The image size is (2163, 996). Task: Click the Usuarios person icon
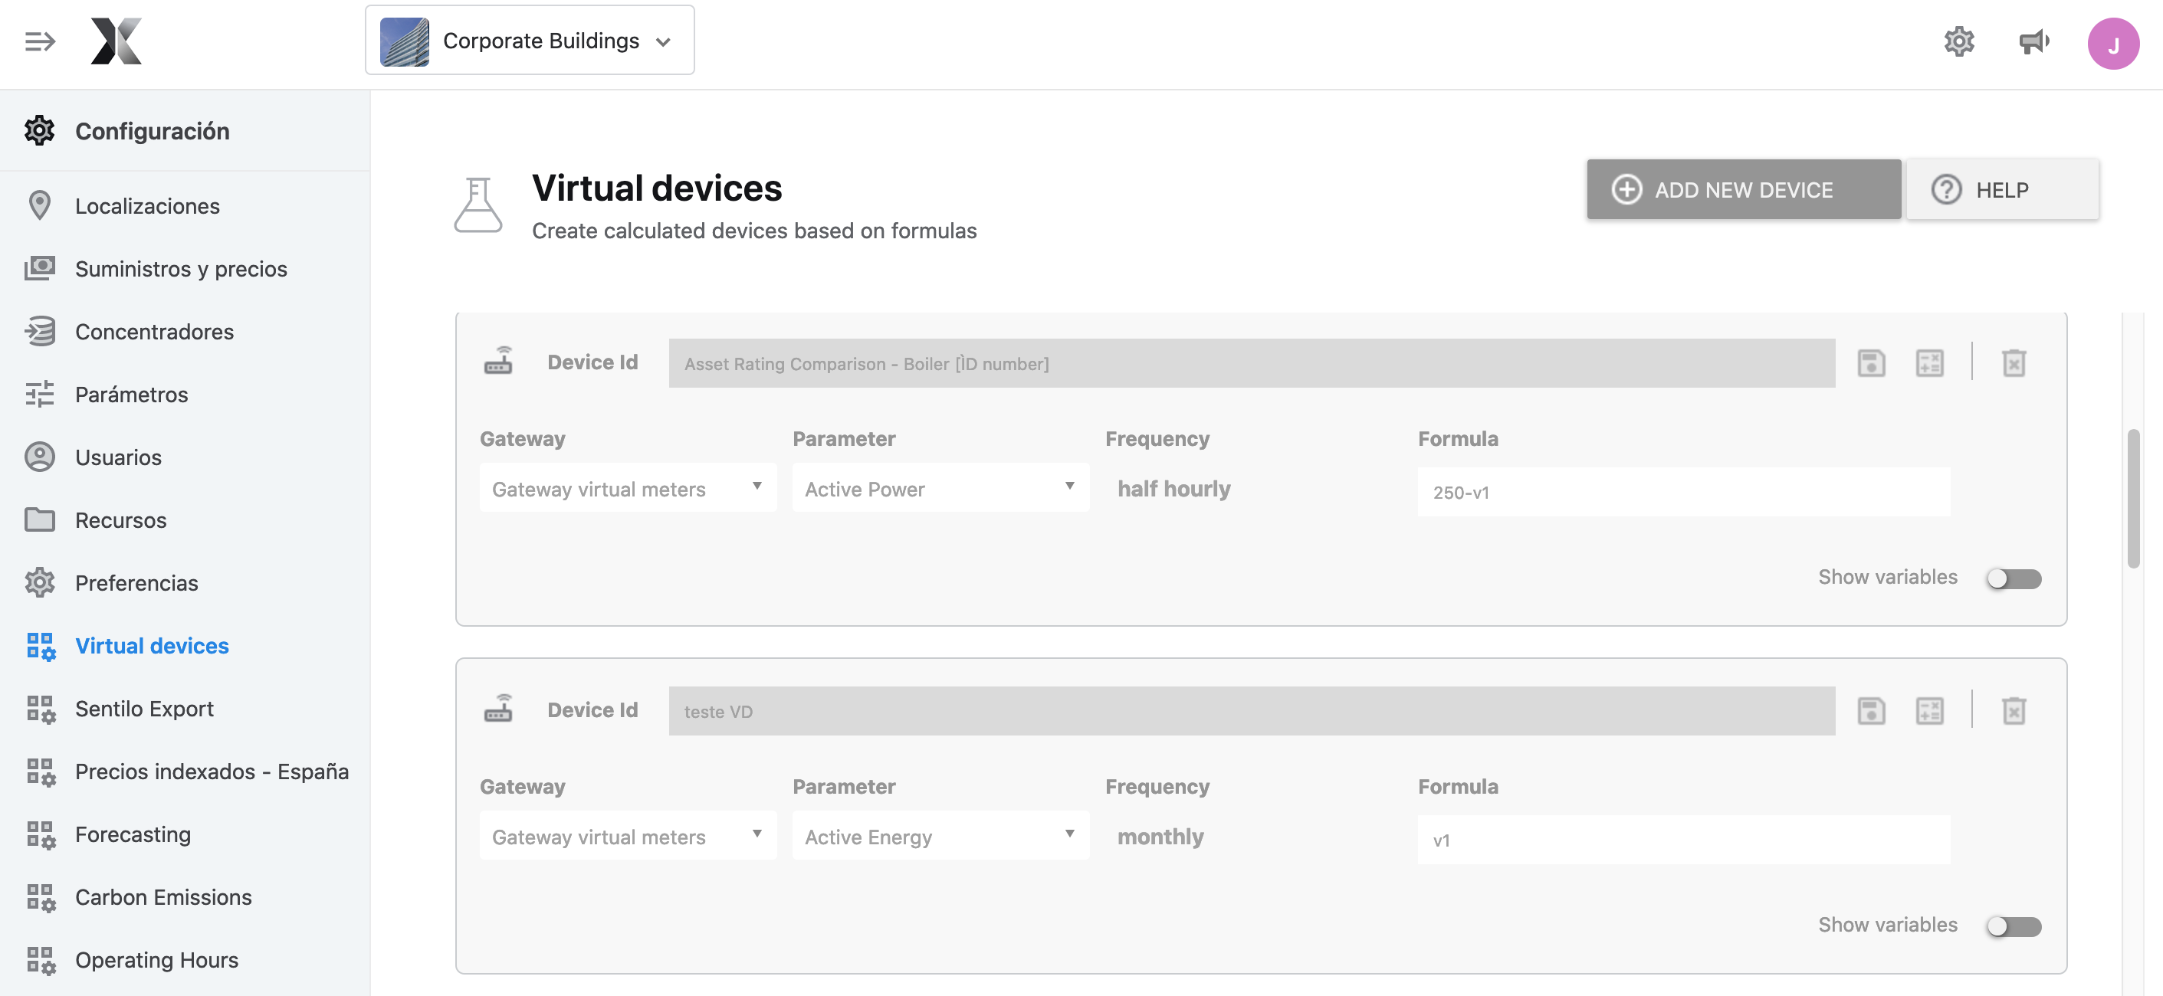coord(39,457)
